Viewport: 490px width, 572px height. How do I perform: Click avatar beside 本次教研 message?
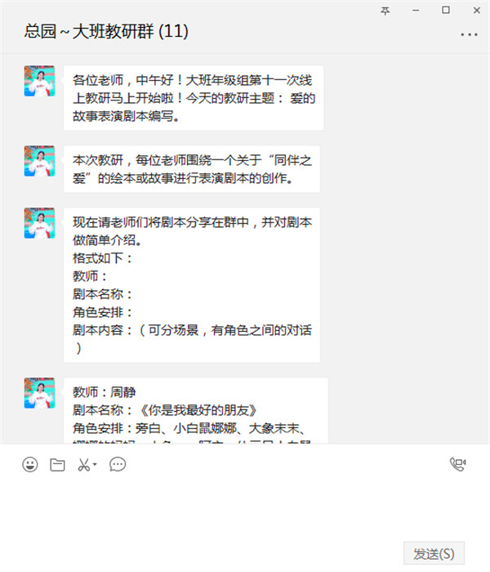(39, 161)
